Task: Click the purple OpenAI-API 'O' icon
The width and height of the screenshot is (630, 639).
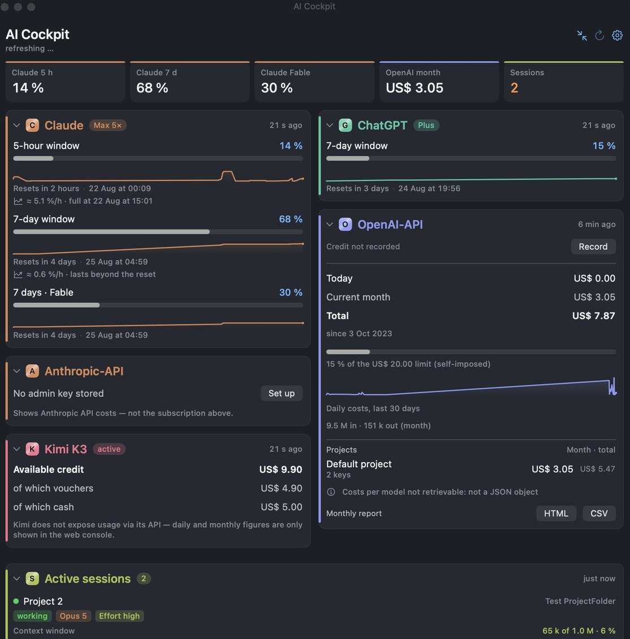Action: (x=345, y=224)
